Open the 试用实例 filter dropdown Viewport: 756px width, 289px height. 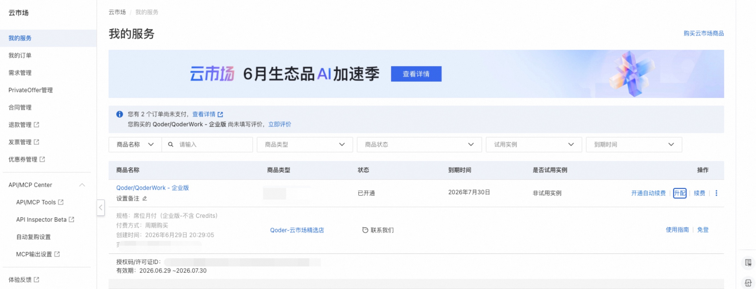pos(534,144)
